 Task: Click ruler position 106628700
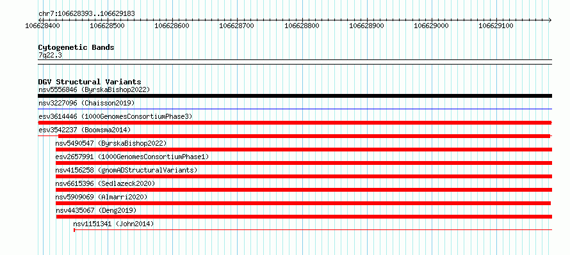pos(237,26)
